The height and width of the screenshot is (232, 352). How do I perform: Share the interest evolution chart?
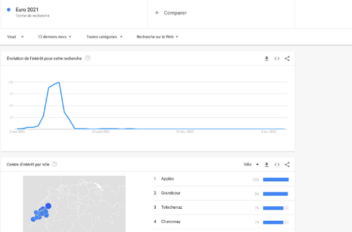point(287,58)
